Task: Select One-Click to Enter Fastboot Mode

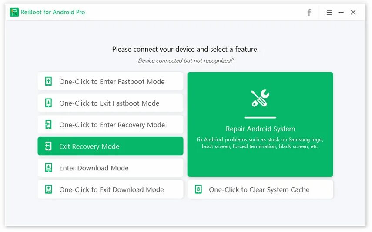Action: pyautogui.click(x=112, y=82)
